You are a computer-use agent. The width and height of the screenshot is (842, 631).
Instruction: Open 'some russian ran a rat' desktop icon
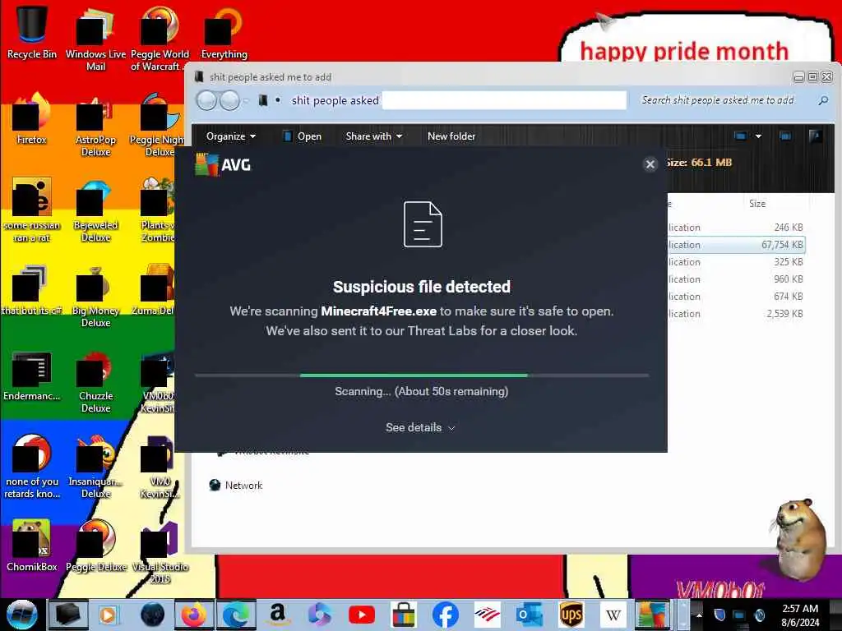pyautogui.click(x=32, y=210)
